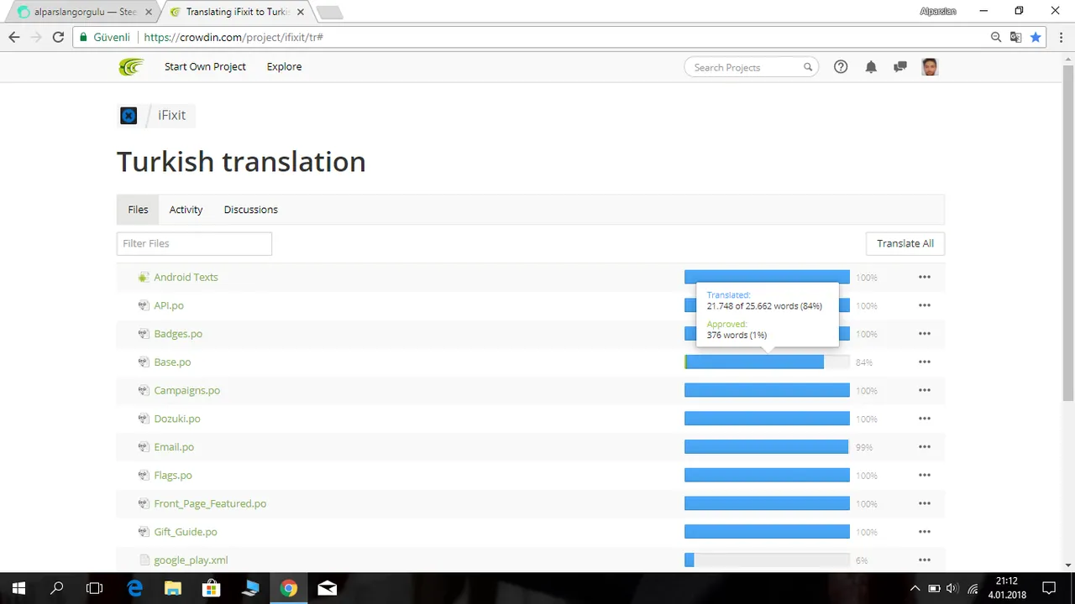
Task: Launch Microsoft Edge from taskbar
Action: click(x=134, y=588)
